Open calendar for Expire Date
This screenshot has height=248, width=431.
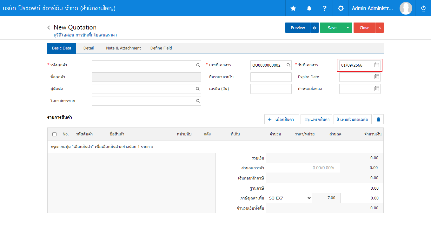(377, 77)
